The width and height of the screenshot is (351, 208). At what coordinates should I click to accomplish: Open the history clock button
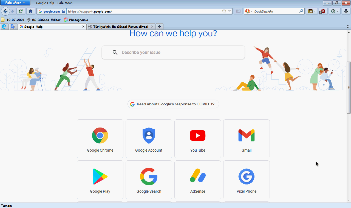335,11
